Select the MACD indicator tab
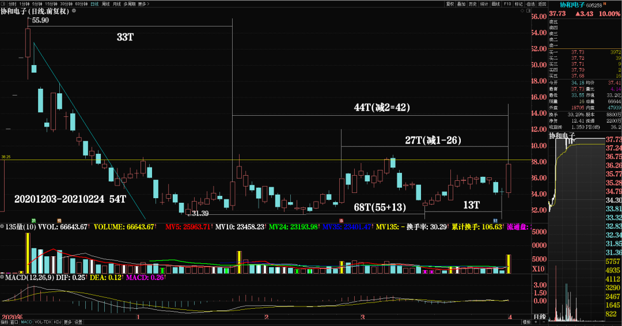Viewport: 622px width, 326px height. (x=26, y=323)
